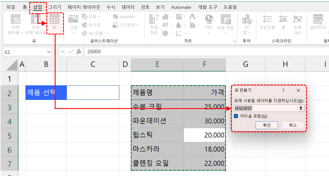Click the formula bar showing 20000

206,51
